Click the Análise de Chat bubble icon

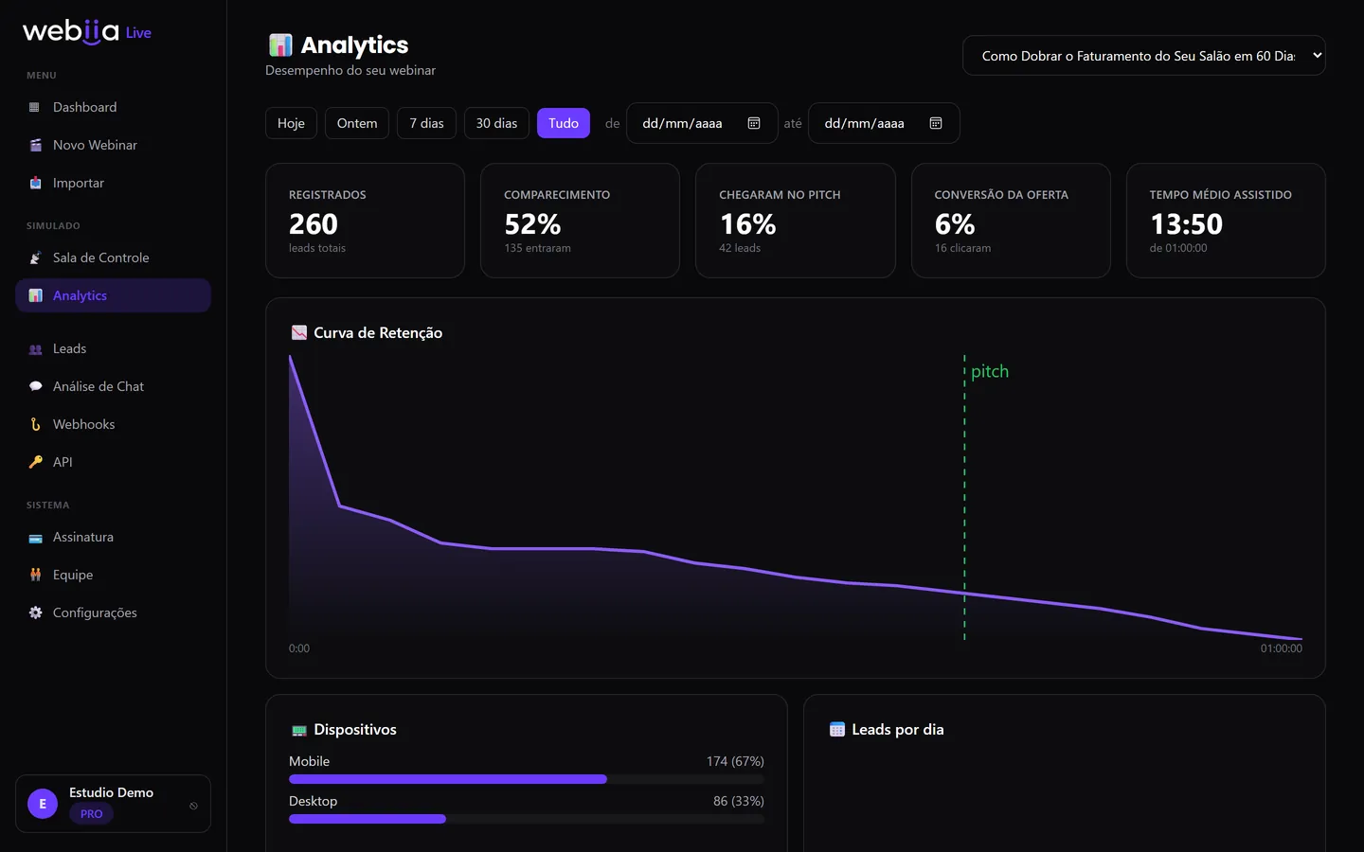tap(35, 386)
